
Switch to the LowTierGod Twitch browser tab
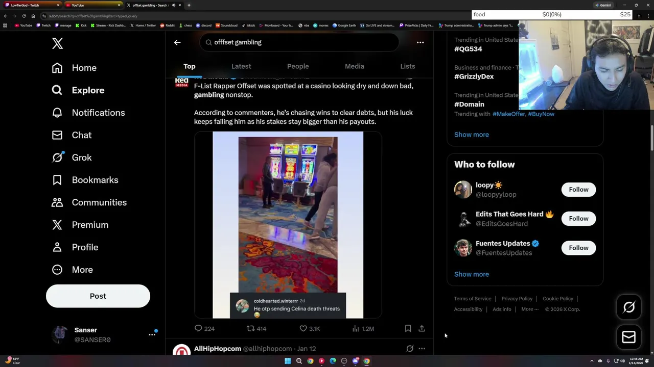click(32, 5)
